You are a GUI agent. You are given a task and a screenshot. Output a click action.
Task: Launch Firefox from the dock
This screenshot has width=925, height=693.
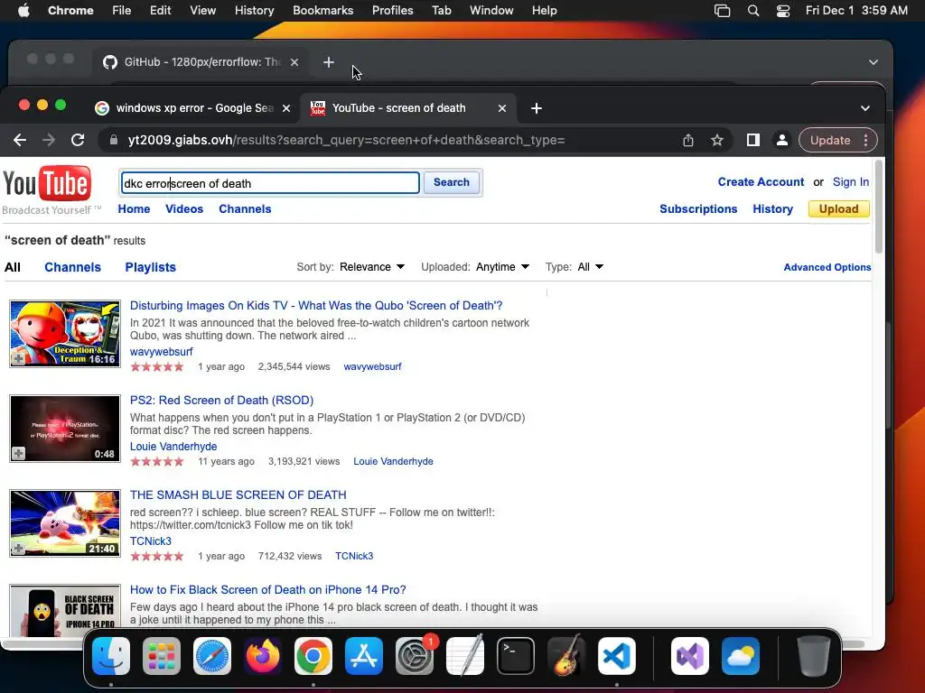pyautogui.click(x=263, y=656)
